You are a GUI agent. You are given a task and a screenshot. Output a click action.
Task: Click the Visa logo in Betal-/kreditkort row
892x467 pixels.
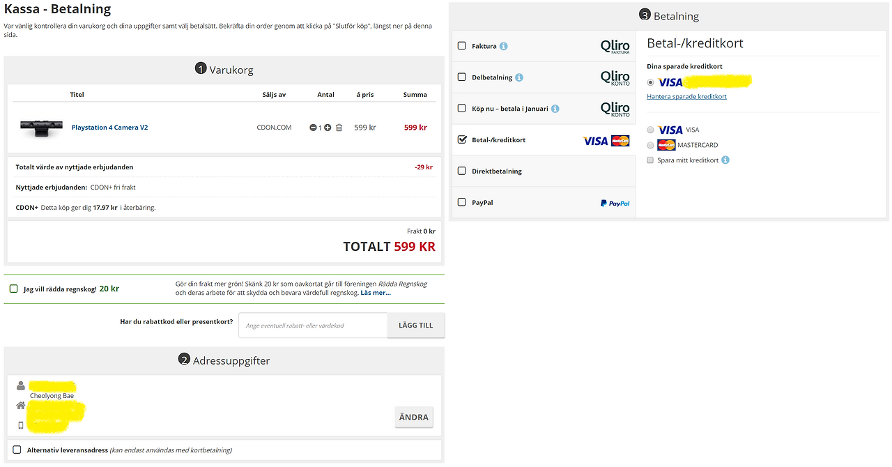pos(596,141)
